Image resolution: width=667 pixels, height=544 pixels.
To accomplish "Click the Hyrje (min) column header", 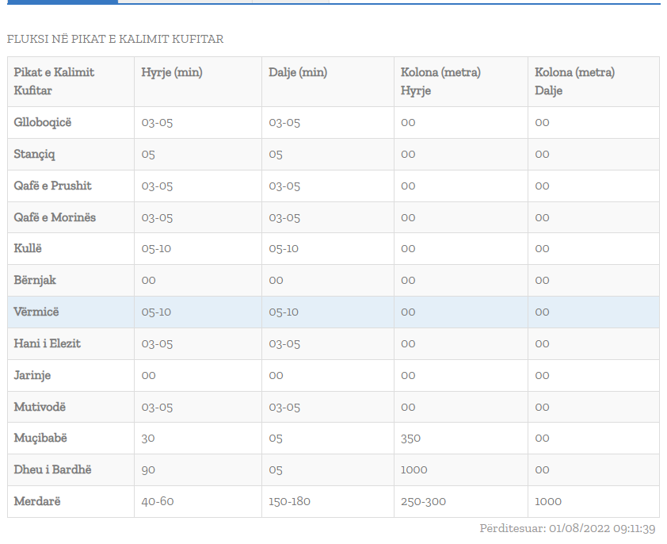I will (x=172, y=72).
